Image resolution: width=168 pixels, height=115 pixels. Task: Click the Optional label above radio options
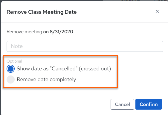coord(14,61)
